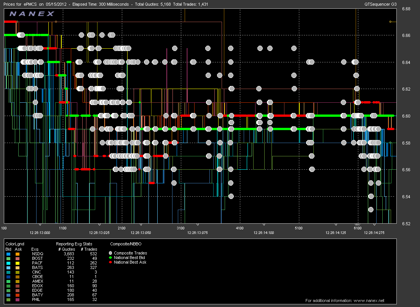Choose the CINC bid color swatch

[x=8, y=272]
